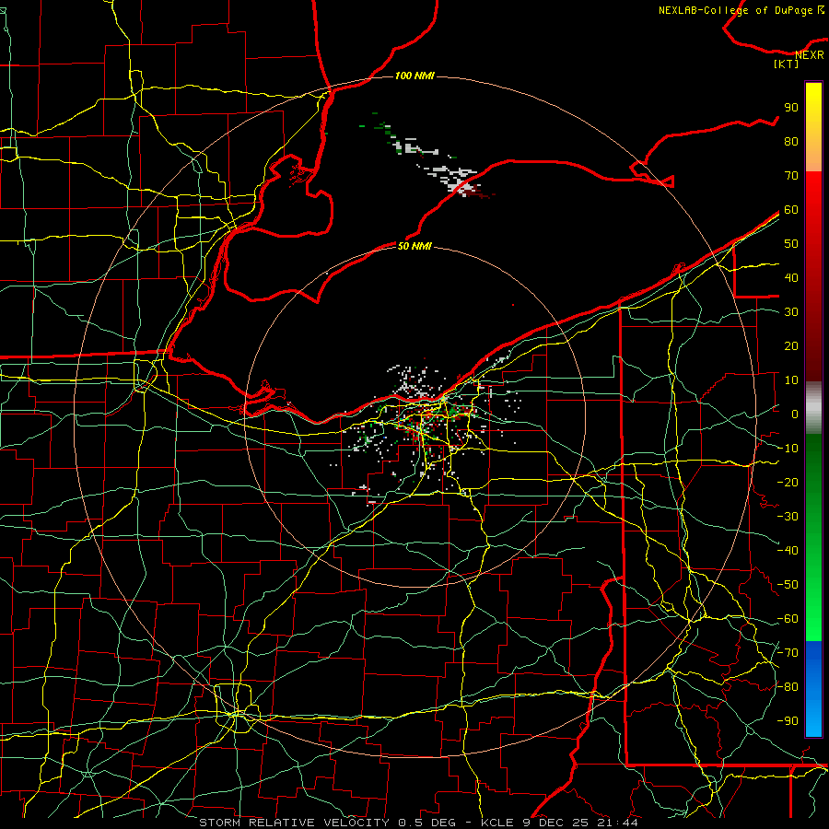829x829 pixels.
Task: Click the -40 scale value
Action: (788, 551)
